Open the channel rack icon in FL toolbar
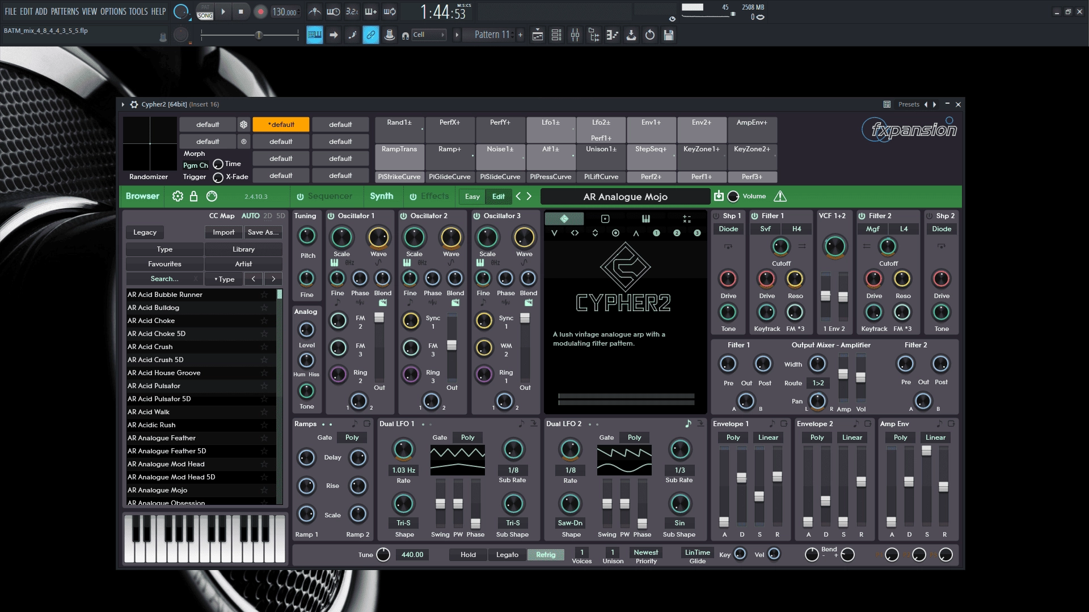This screenshot has height=612, width=1089. (x=556, y=35)
